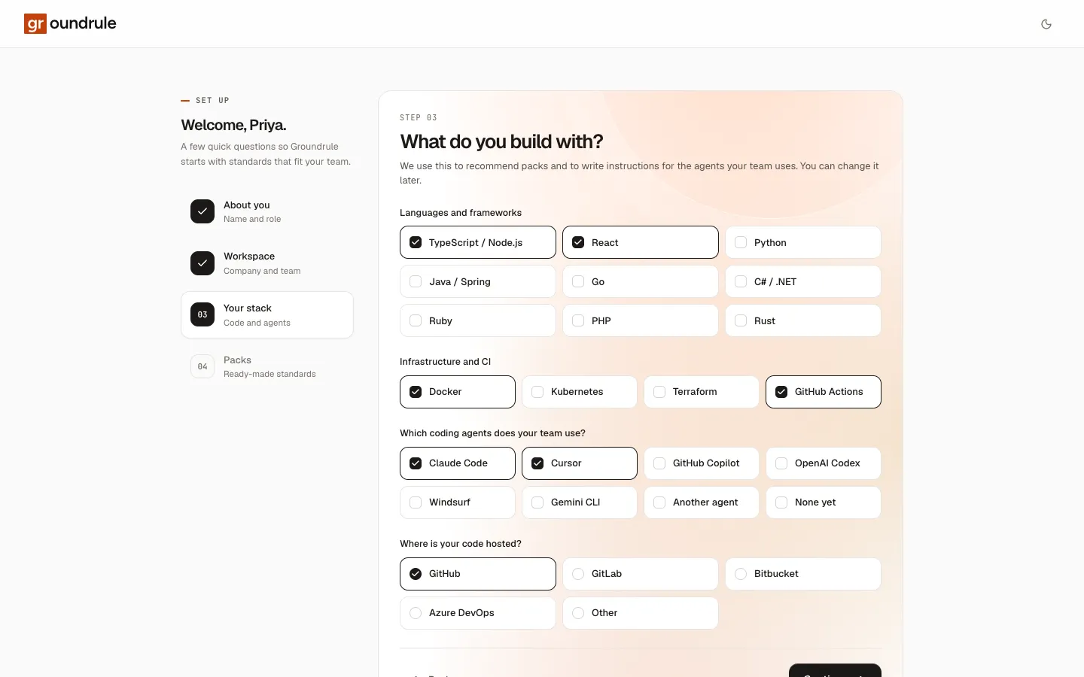
Task: Deselect Claude Code agent
Action: click(x=458, y=463)
